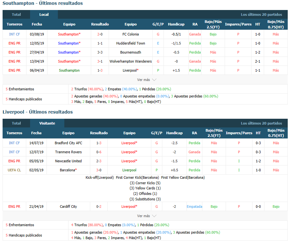Click Liverpool in the Barcelona row

point(129,170)
